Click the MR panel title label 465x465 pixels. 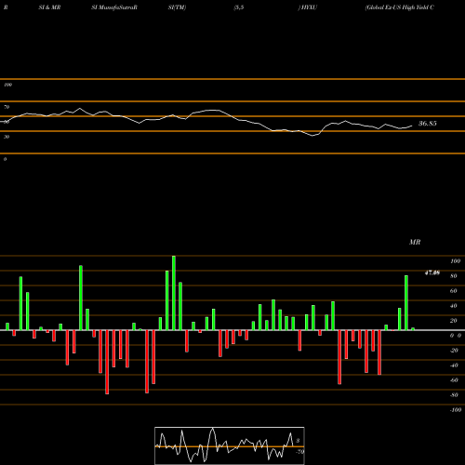[x=415, y=242]
